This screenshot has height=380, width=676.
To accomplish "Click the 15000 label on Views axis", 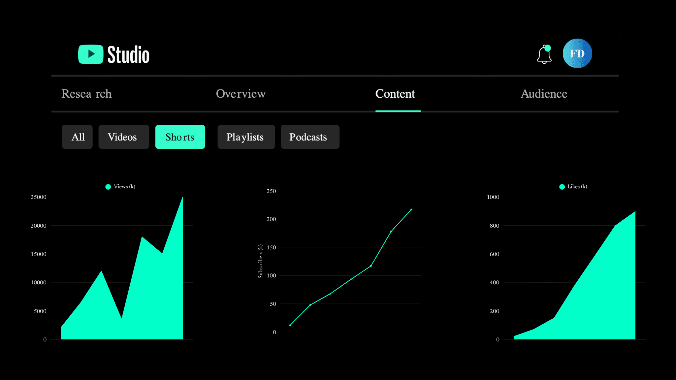I will tap(39, 254).
